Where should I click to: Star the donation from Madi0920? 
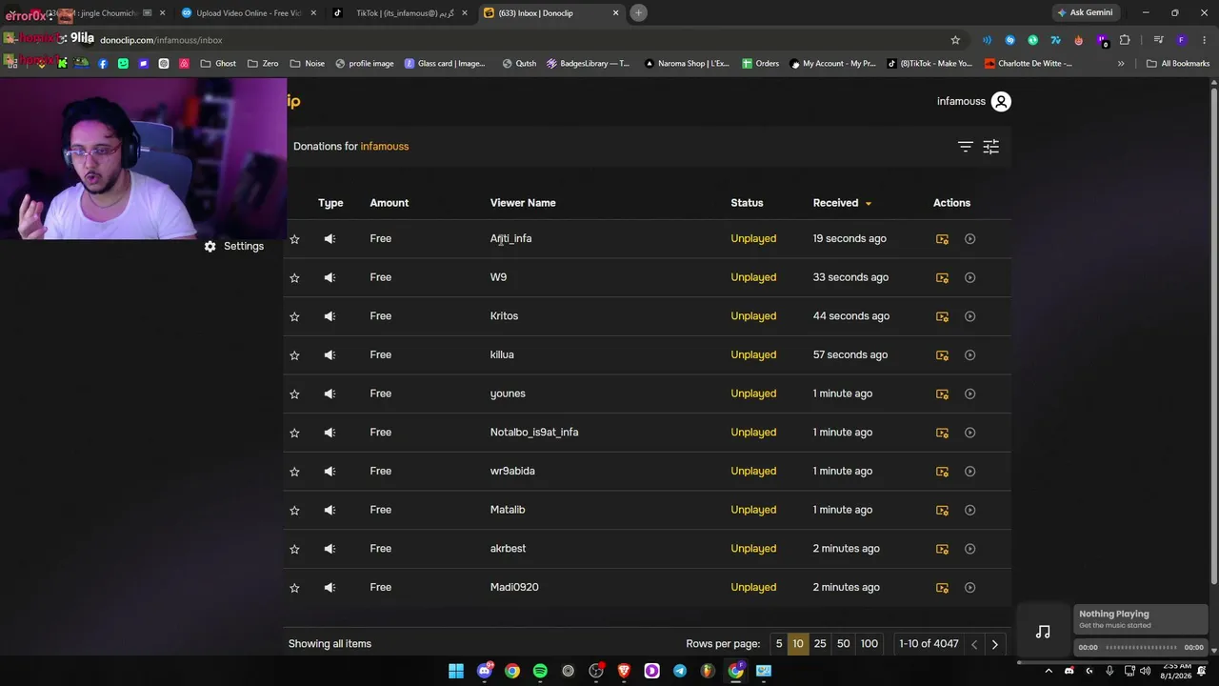[x=294, y=588]
